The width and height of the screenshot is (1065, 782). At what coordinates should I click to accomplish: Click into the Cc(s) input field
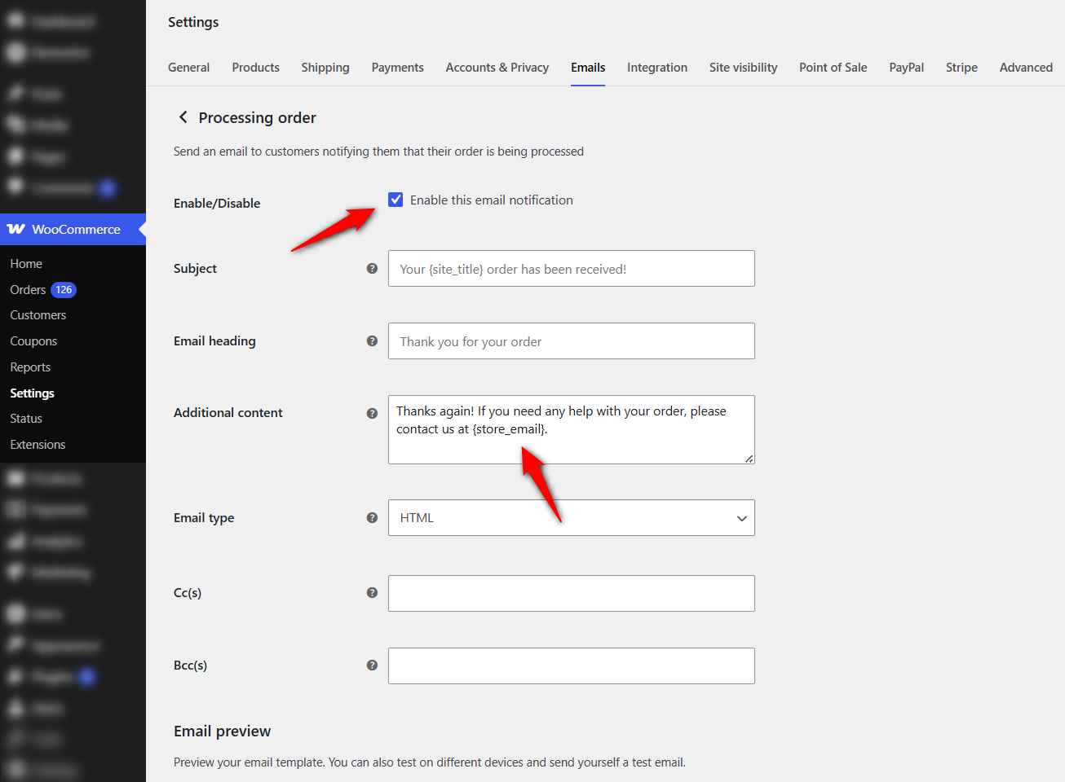pos(572,593)
